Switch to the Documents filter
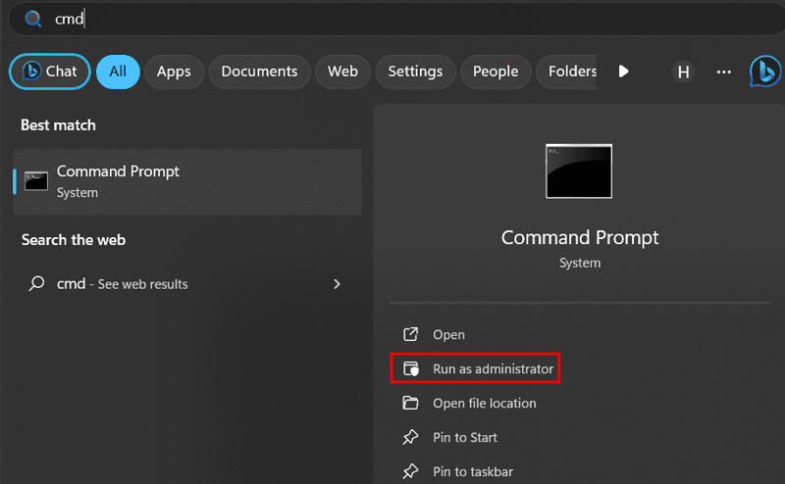The height and width of the screenshot is (484, 785). click(259, 72)
